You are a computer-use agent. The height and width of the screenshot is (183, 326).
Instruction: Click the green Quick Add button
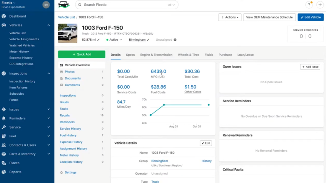81,54
